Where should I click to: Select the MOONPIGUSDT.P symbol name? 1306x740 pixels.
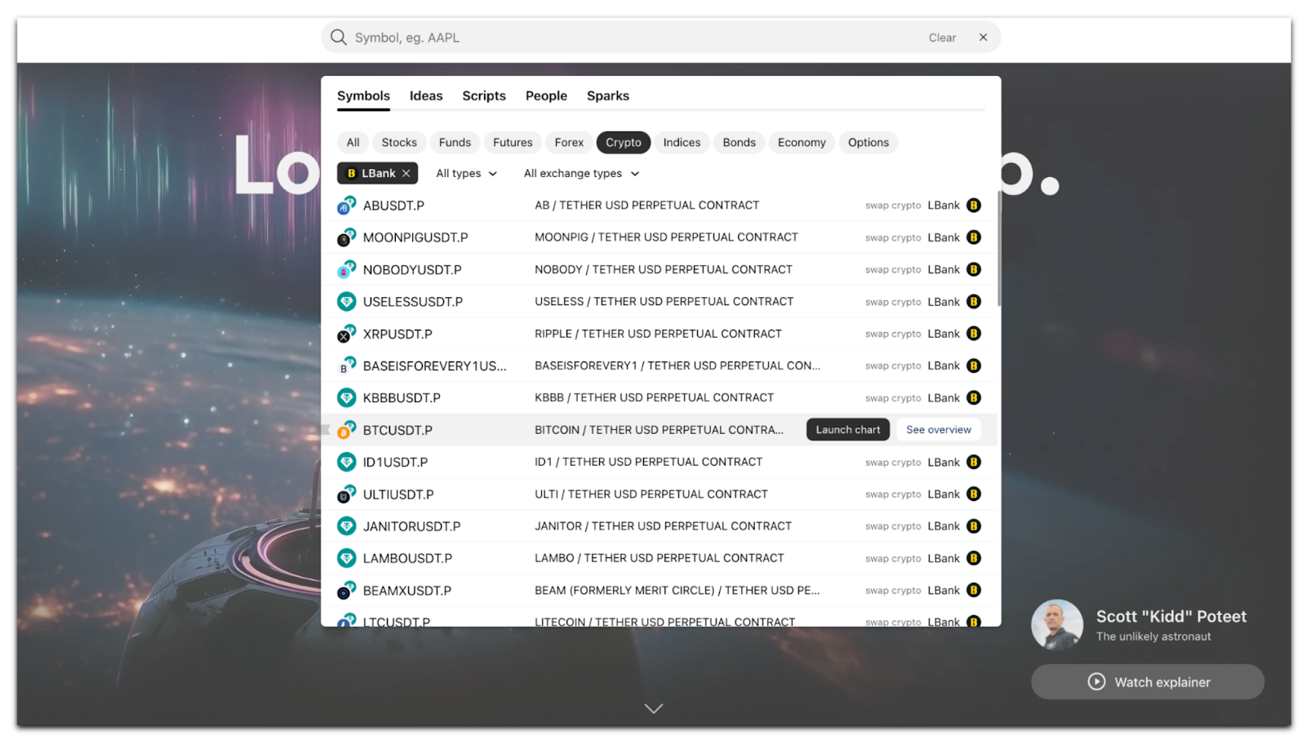[415, 237]
